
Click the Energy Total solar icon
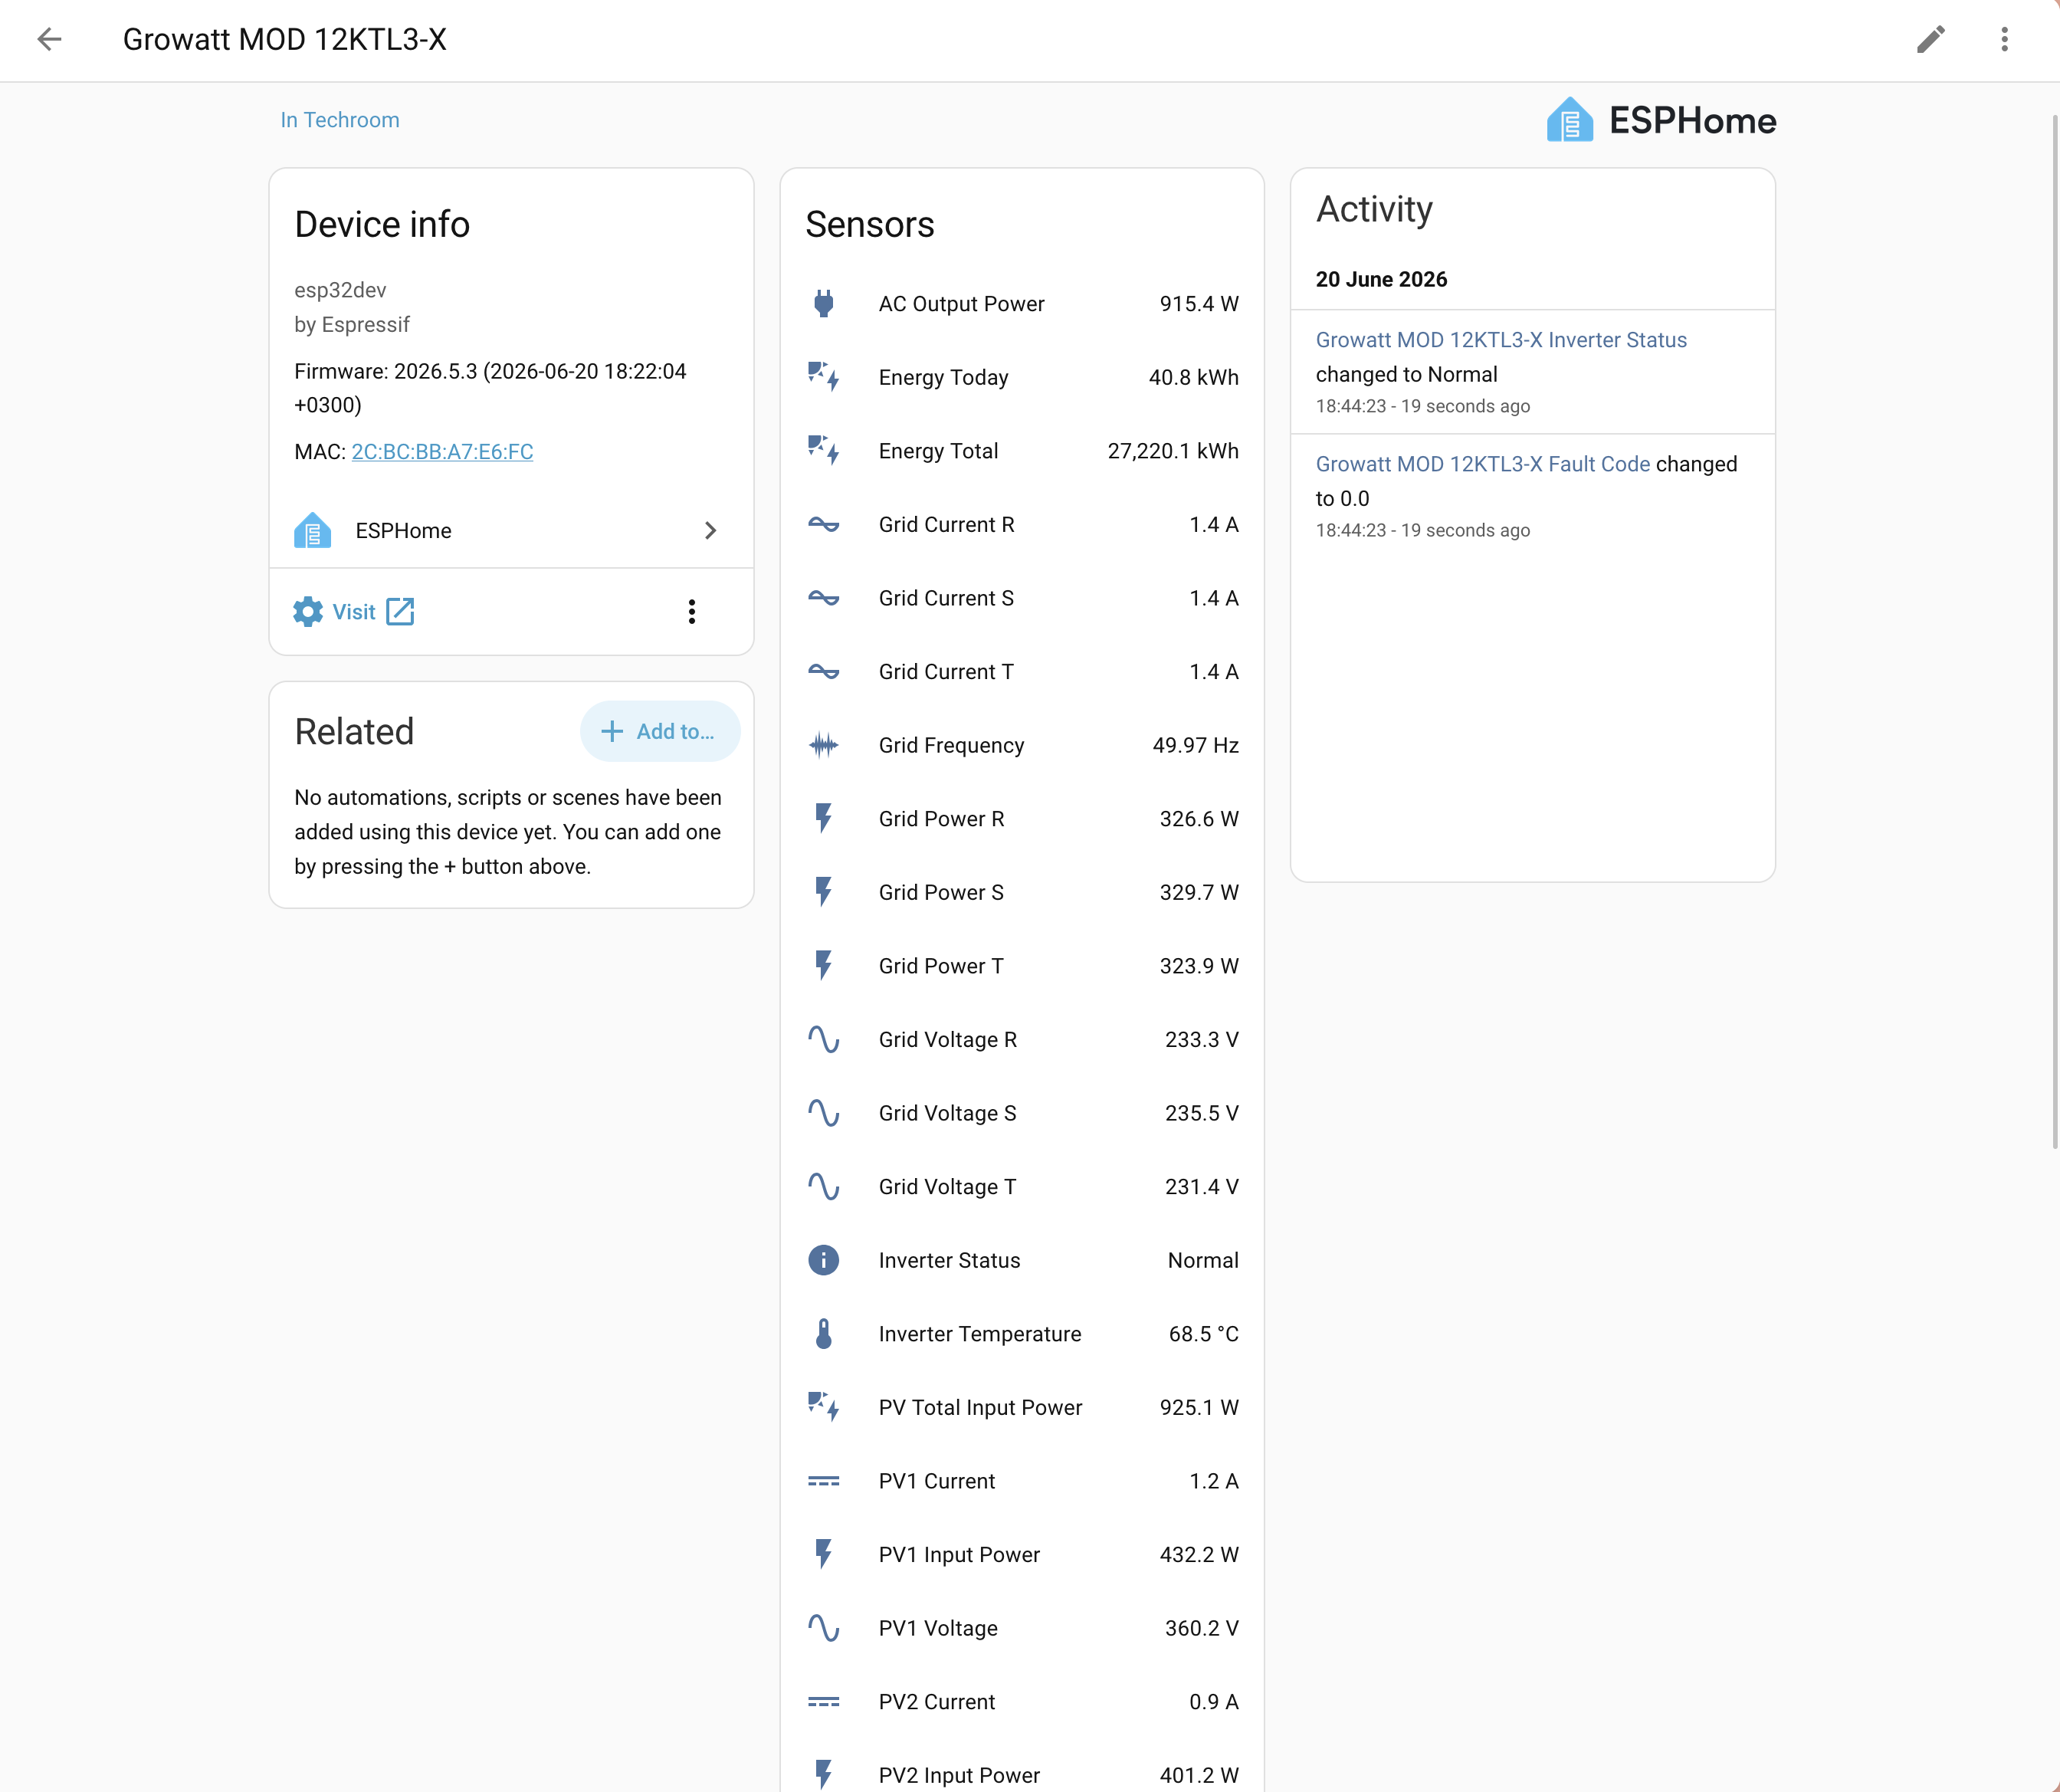pyautogui.click(x=823, y=451)
